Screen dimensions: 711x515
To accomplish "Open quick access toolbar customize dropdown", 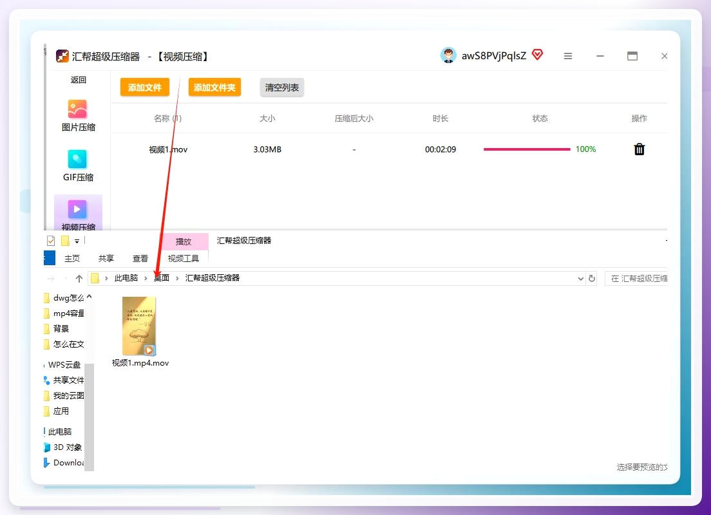I will click(x=77, y=241).
